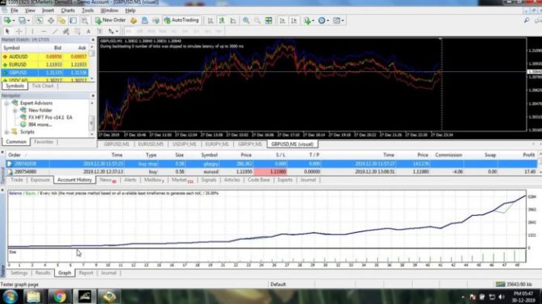Viewport: 542px width, 304px height.
Task: Open the Templates dropdown arrow
Action: [342, 21]
